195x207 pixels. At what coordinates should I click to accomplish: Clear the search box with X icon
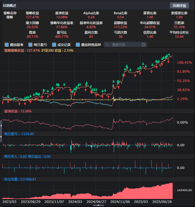[143, 45]
